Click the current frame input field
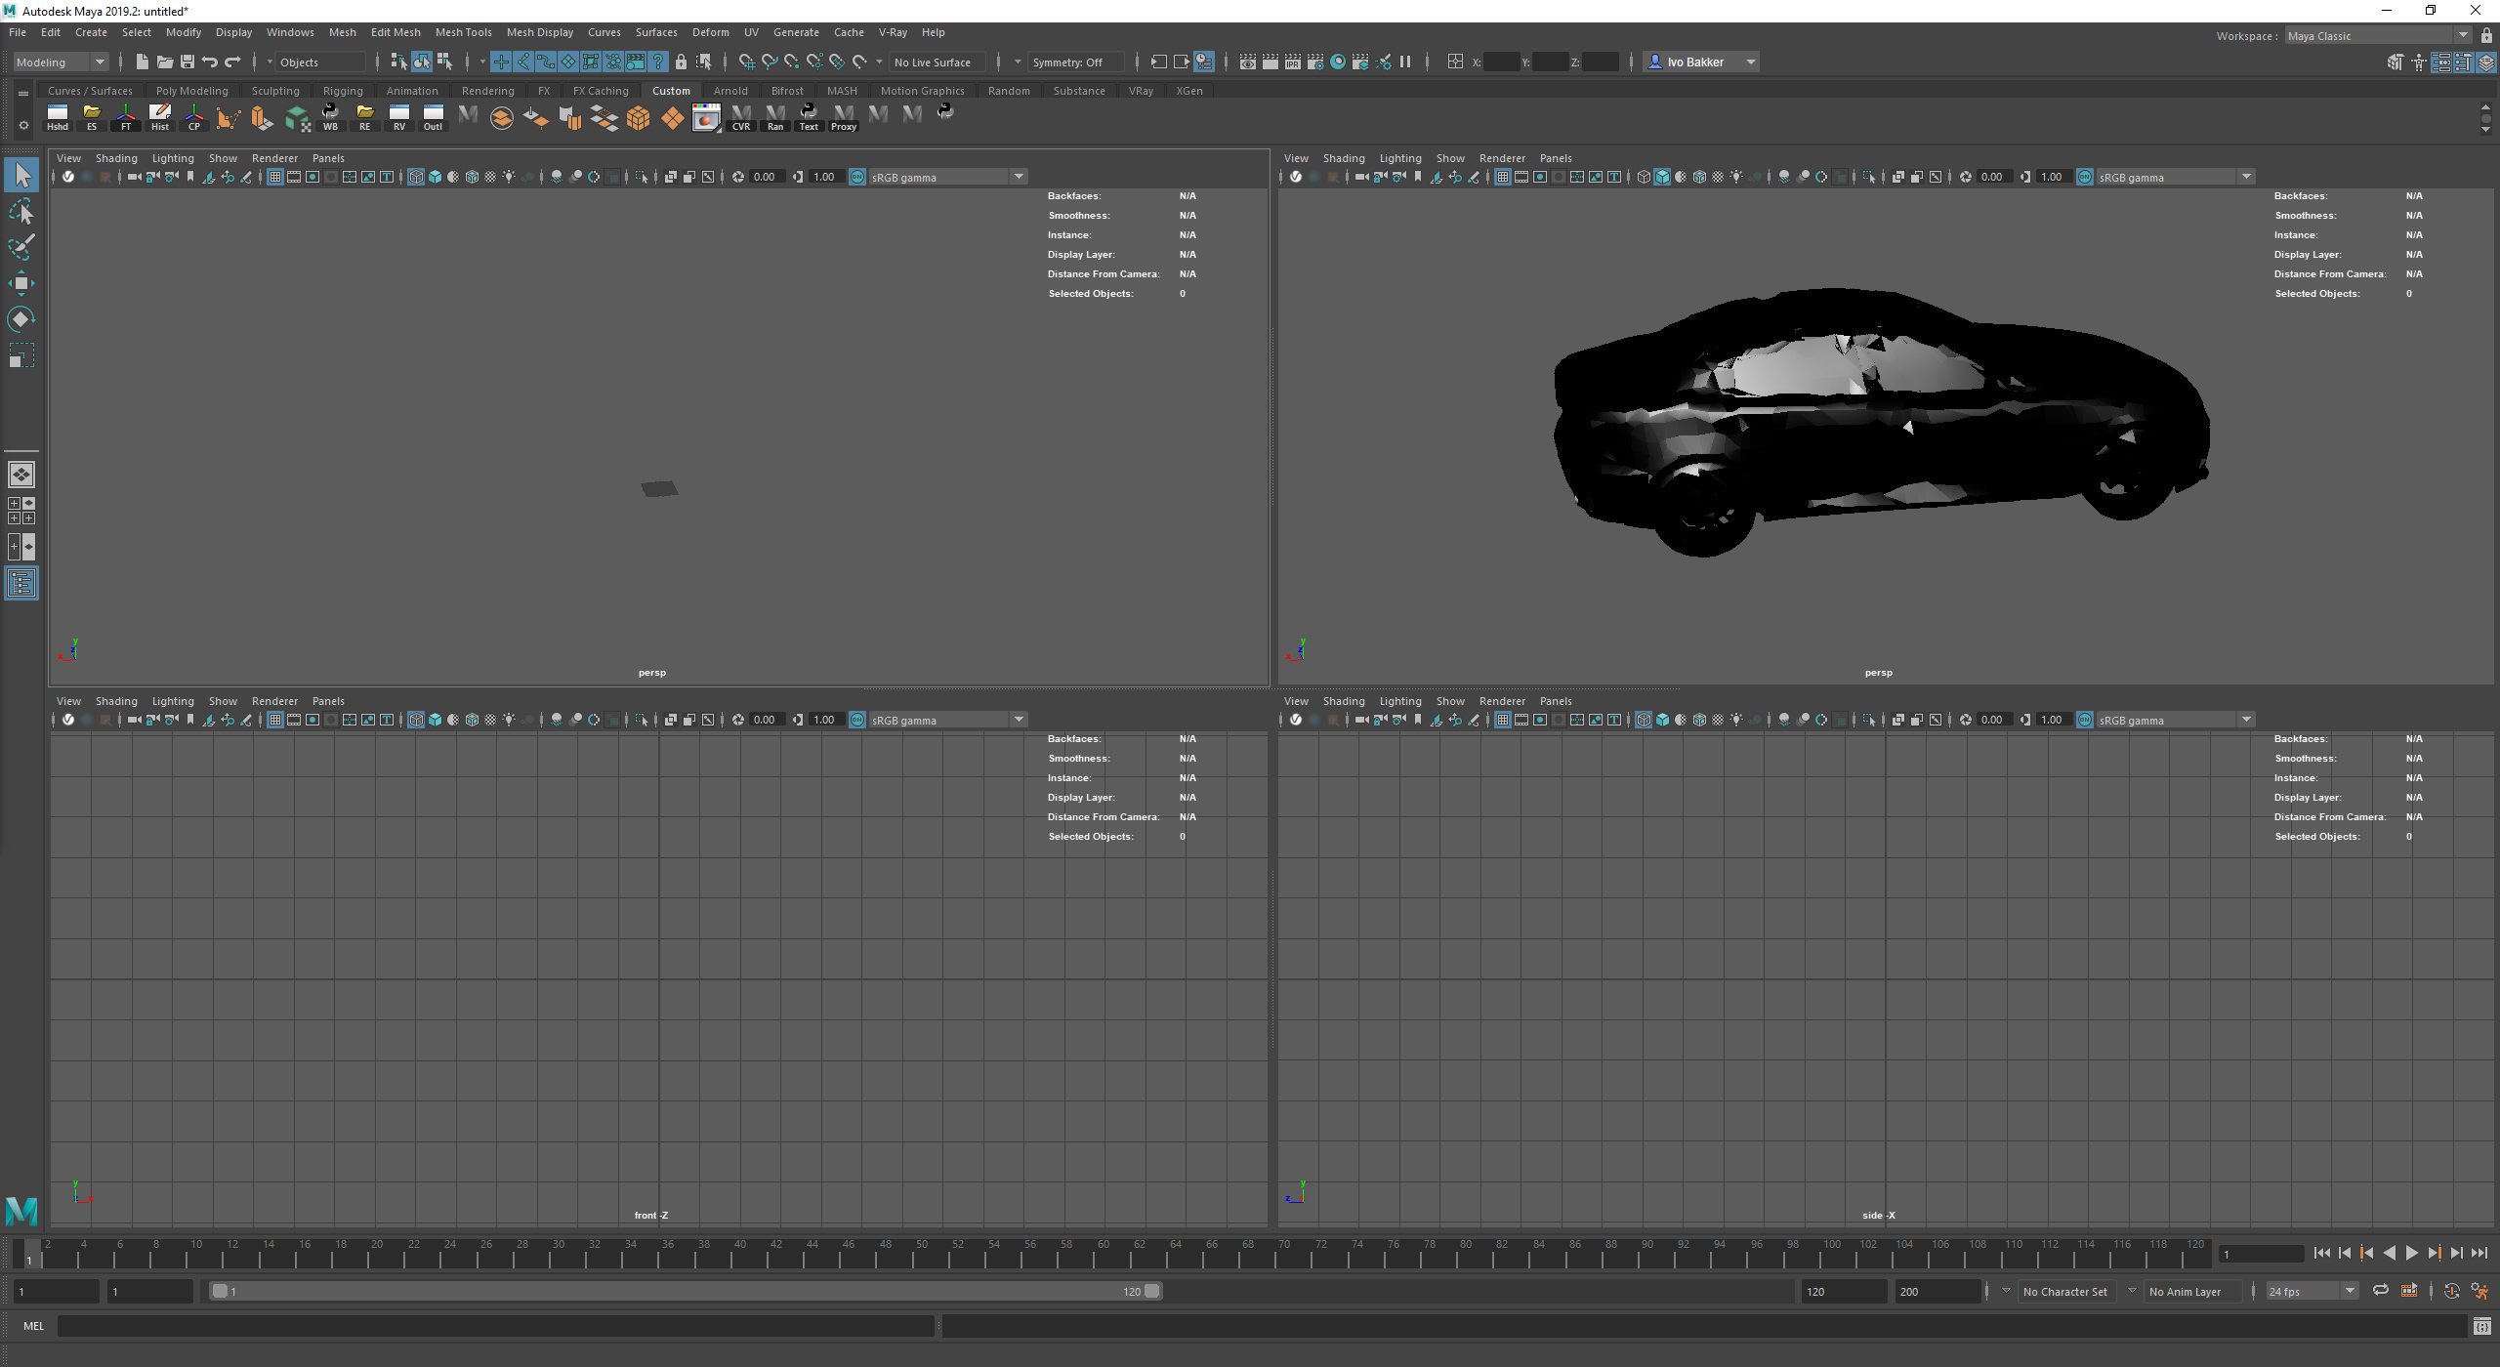The image size is (2500, 1367). [x=2262, y=1254]
